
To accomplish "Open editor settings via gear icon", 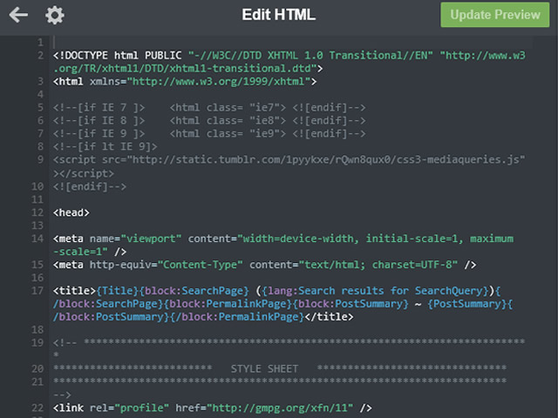I will (x=54, y=16).
